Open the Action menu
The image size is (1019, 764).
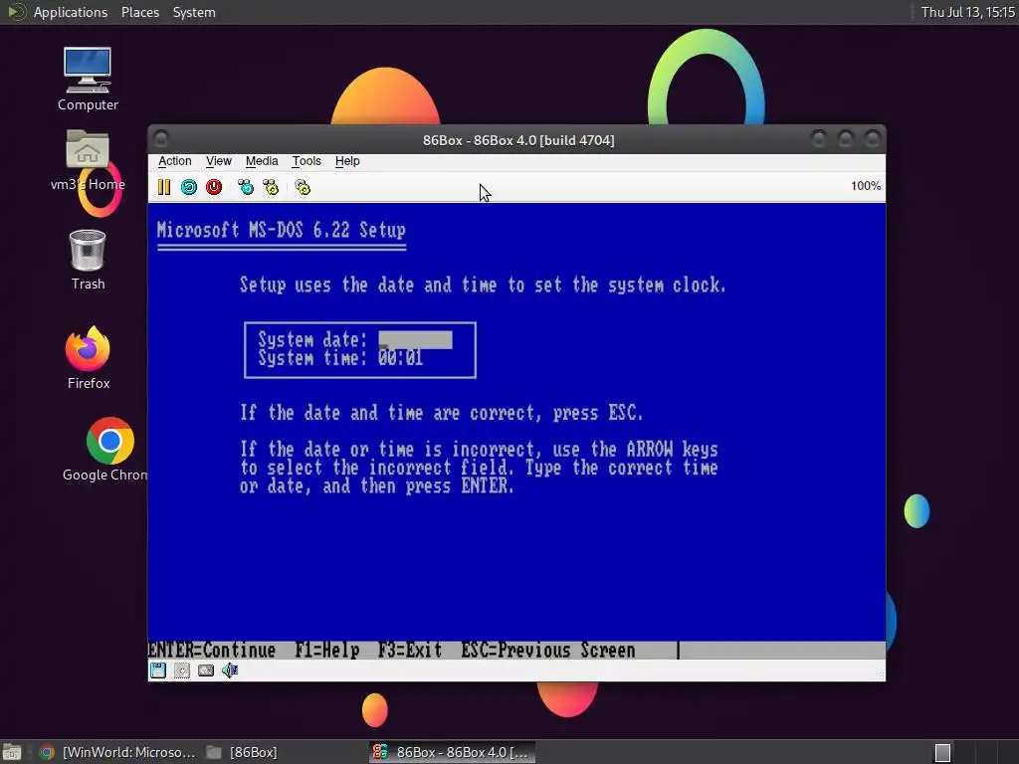(175, 161)
